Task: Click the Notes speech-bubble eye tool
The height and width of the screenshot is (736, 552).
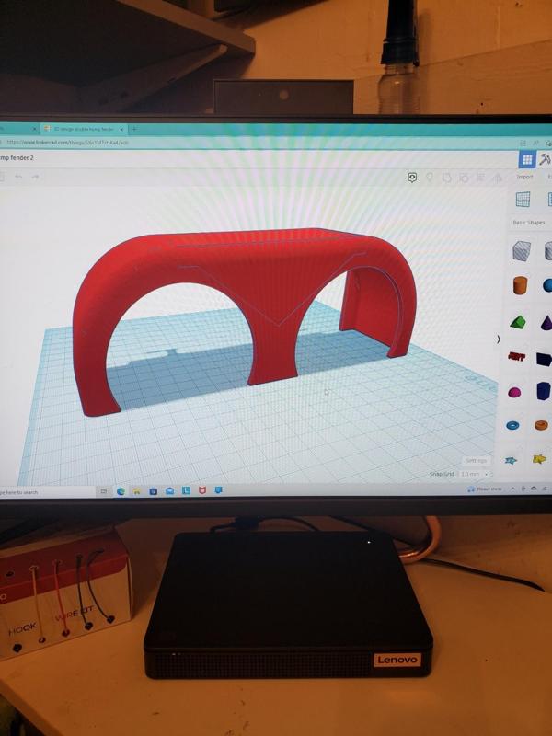Action: [411, 178]
